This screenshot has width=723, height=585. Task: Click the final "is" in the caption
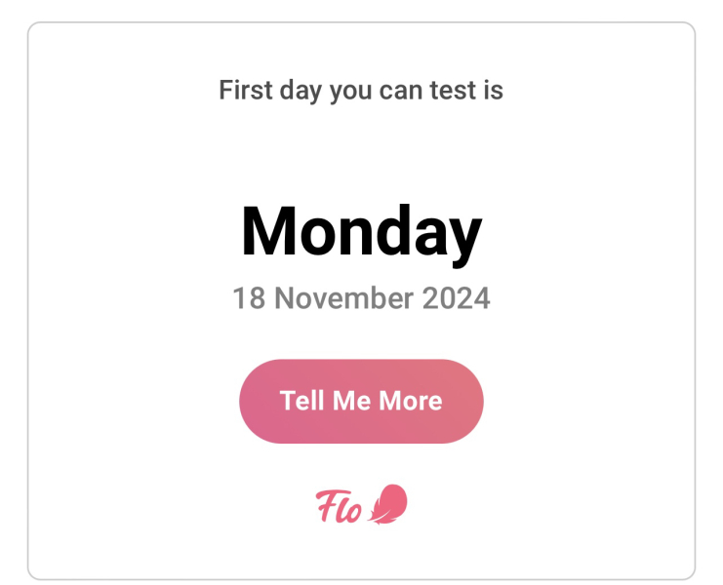click(x=492, y=91)
